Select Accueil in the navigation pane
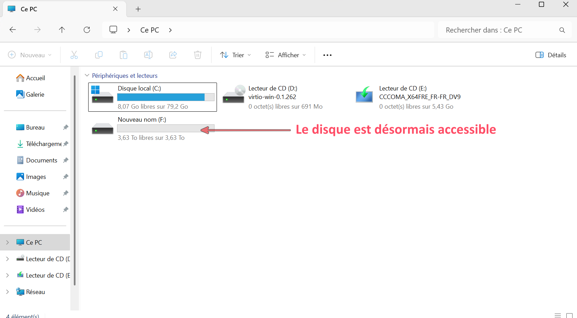The image size is (577, 318). pos(35,78)
